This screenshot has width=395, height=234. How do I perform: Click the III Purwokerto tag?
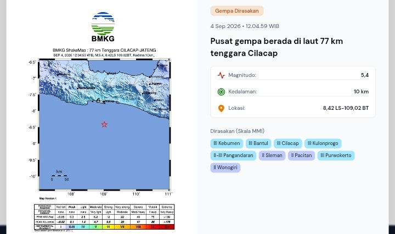336,155
